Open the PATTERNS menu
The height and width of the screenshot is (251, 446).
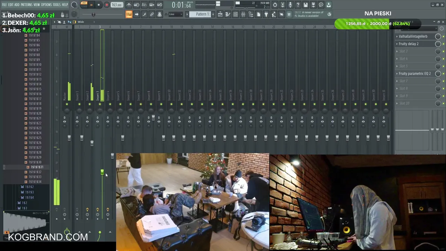[x=26, y=5]
